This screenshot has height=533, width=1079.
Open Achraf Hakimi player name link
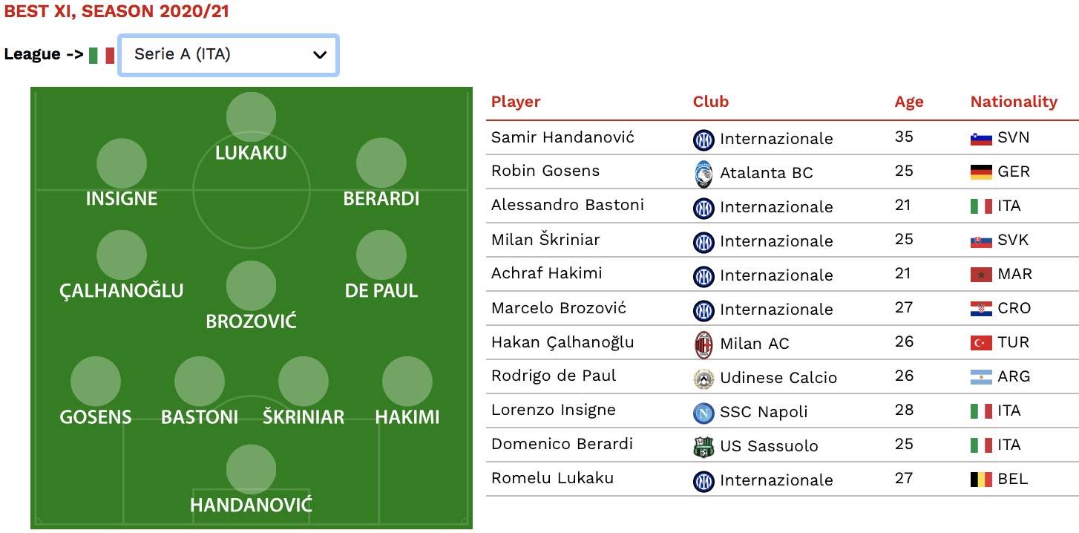(547, 273)
